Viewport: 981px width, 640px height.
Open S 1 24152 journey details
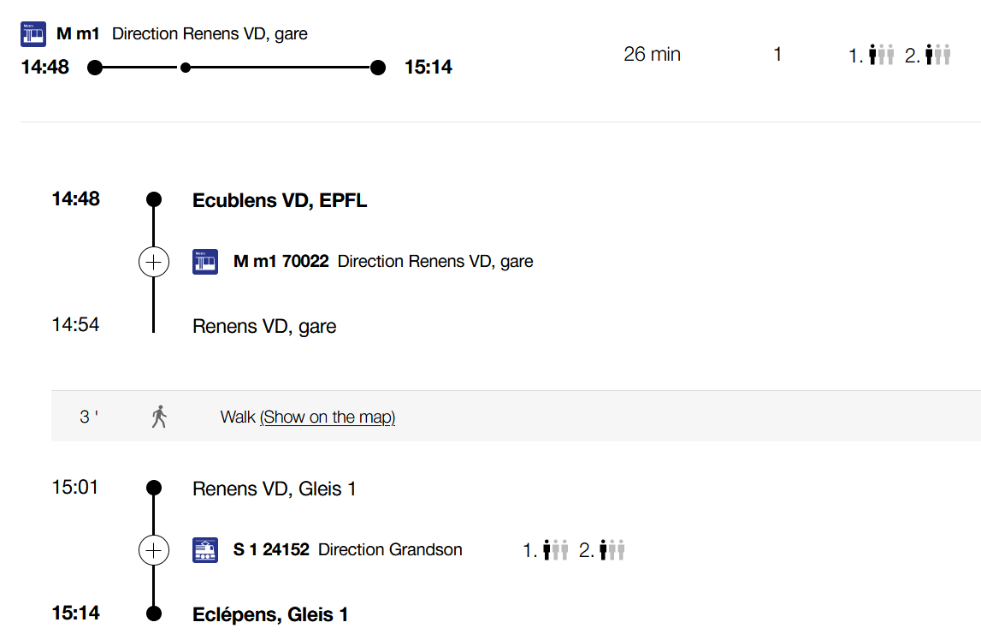pos(271,550)
